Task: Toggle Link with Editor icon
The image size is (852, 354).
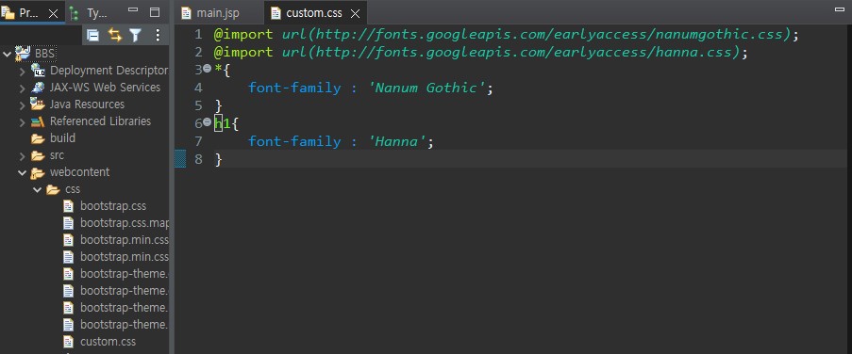Action: [x=115, y=35]
